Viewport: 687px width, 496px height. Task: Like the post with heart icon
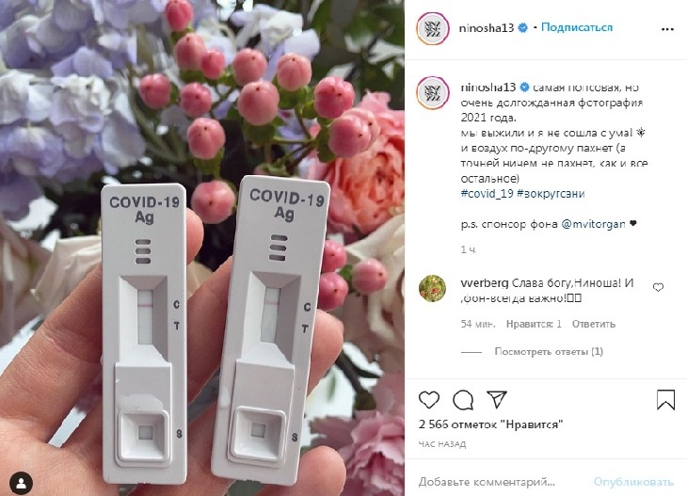429,400
